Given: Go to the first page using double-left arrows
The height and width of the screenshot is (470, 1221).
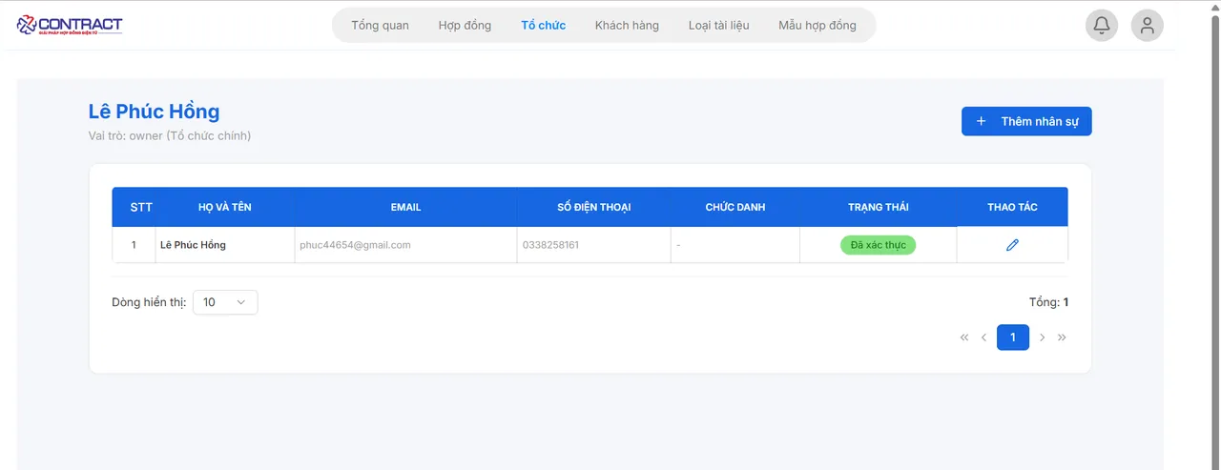Looking at the screenshot, I should (x=964, y=337).
